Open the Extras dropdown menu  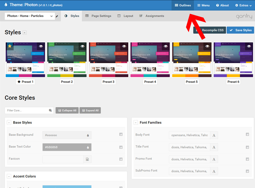point(243,5)
